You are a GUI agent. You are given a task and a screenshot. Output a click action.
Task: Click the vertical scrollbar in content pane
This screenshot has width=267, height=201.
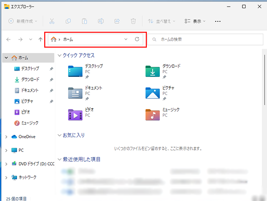point(264,80)
